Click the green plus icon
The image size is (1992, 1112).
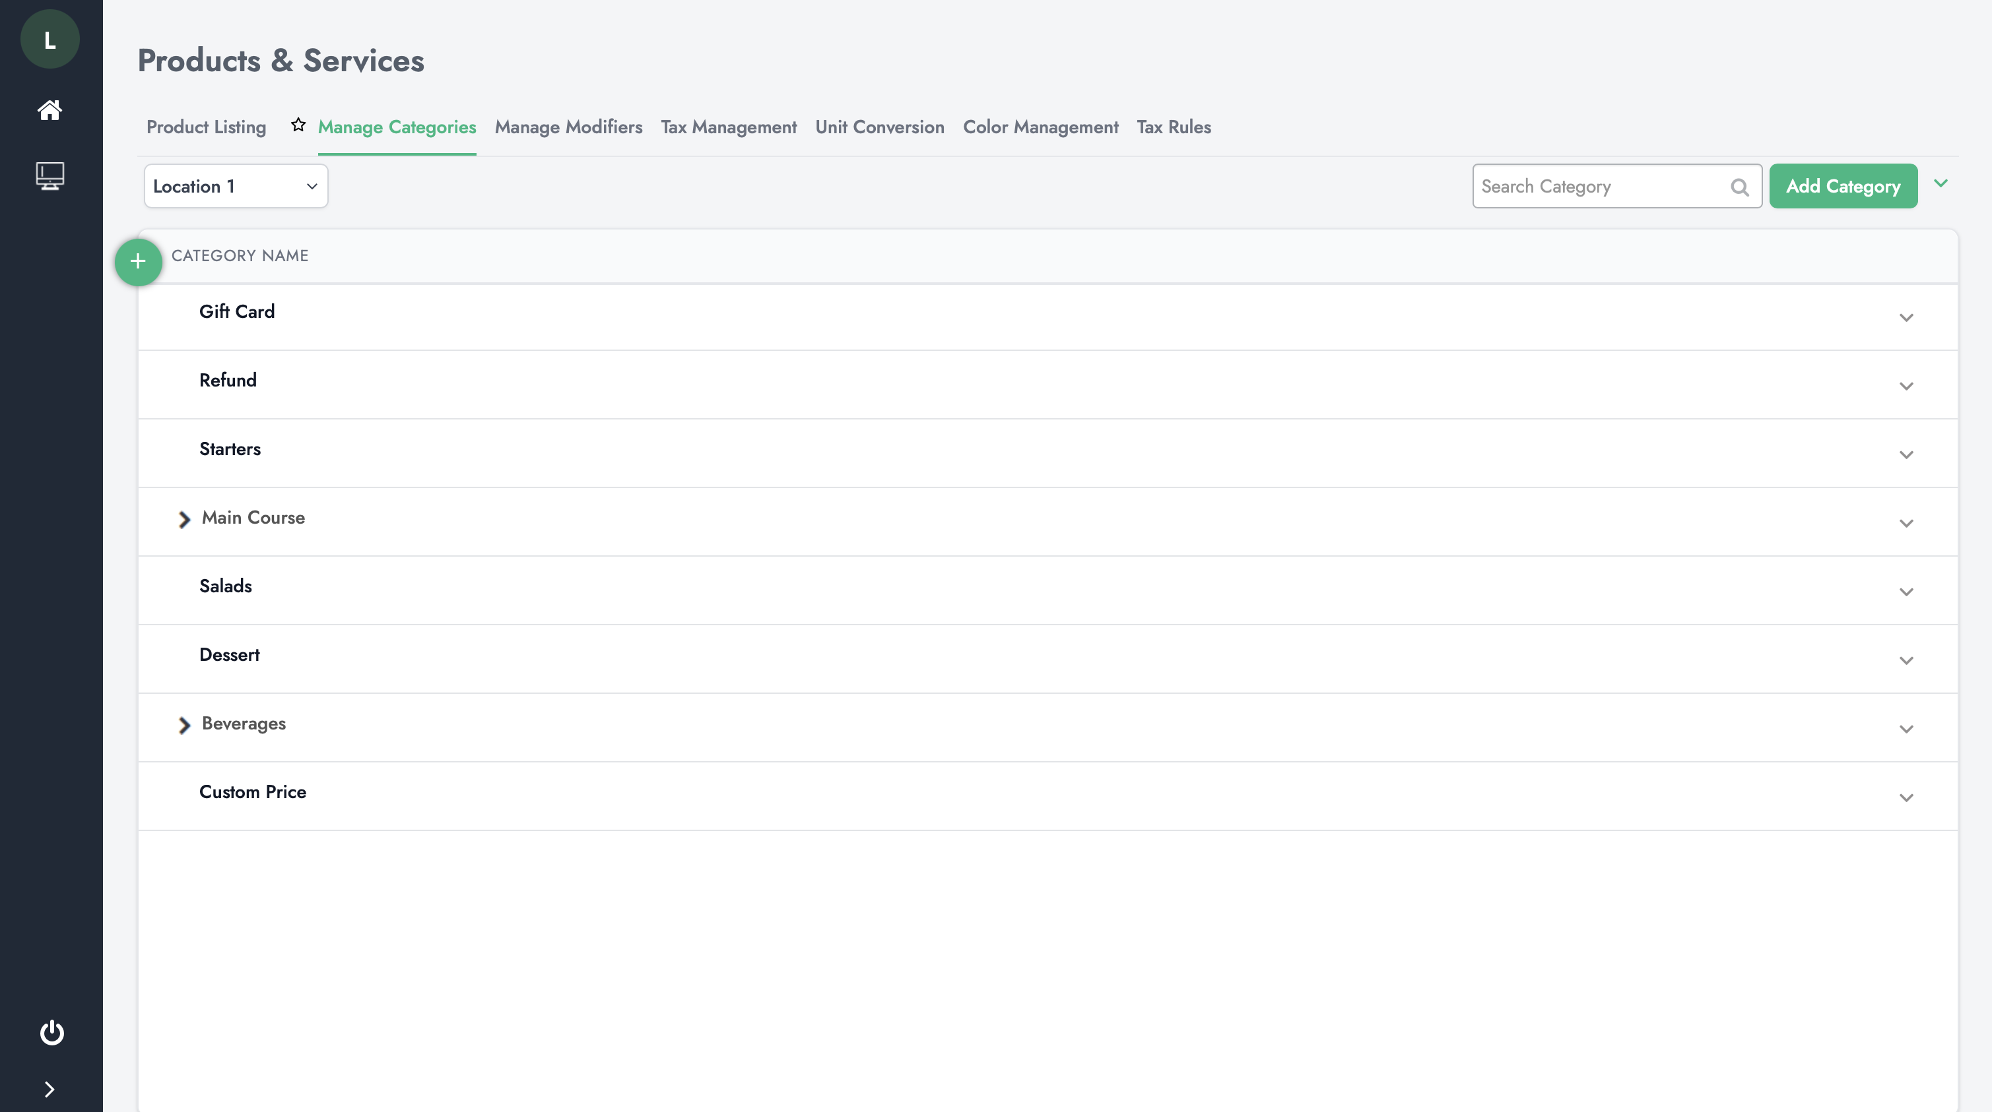(137, 263)
